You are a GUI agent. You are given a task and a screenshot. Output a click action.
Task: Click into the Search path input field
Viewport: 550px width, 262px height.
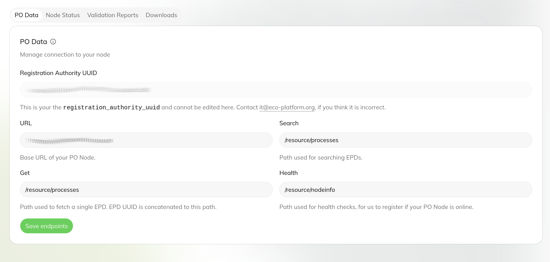coord(406,140)
